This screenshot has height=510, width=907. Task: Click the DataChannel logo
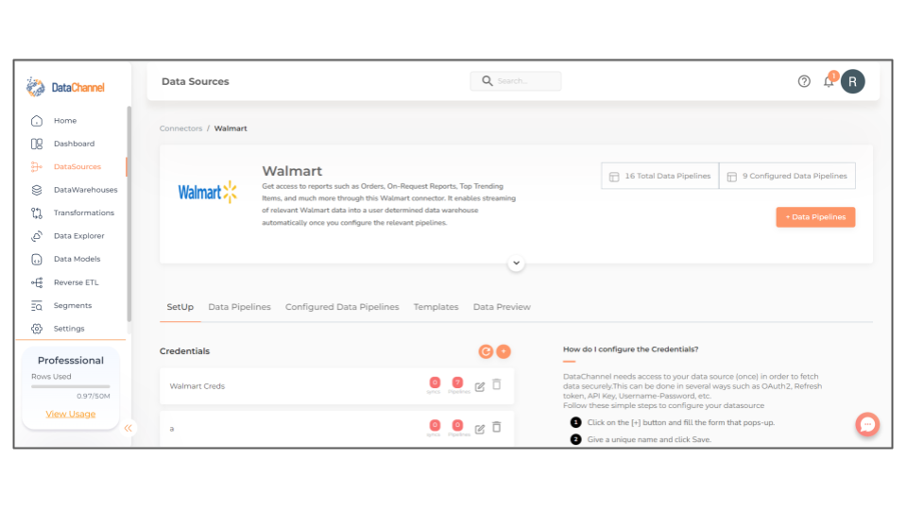[x=65, y=87]
